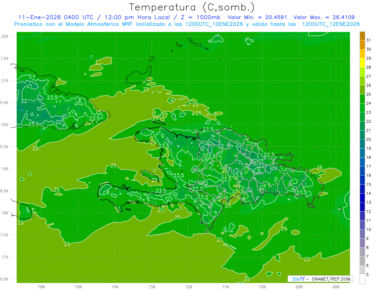Viewport: 377px width, 291px height.
Task: Click the Valor Max. = 26.4109 readout
Action: pyautogui.click(x=325, y=17)
